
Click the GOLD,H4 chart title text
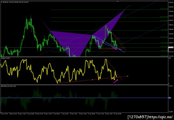click(x=5, y=2)
